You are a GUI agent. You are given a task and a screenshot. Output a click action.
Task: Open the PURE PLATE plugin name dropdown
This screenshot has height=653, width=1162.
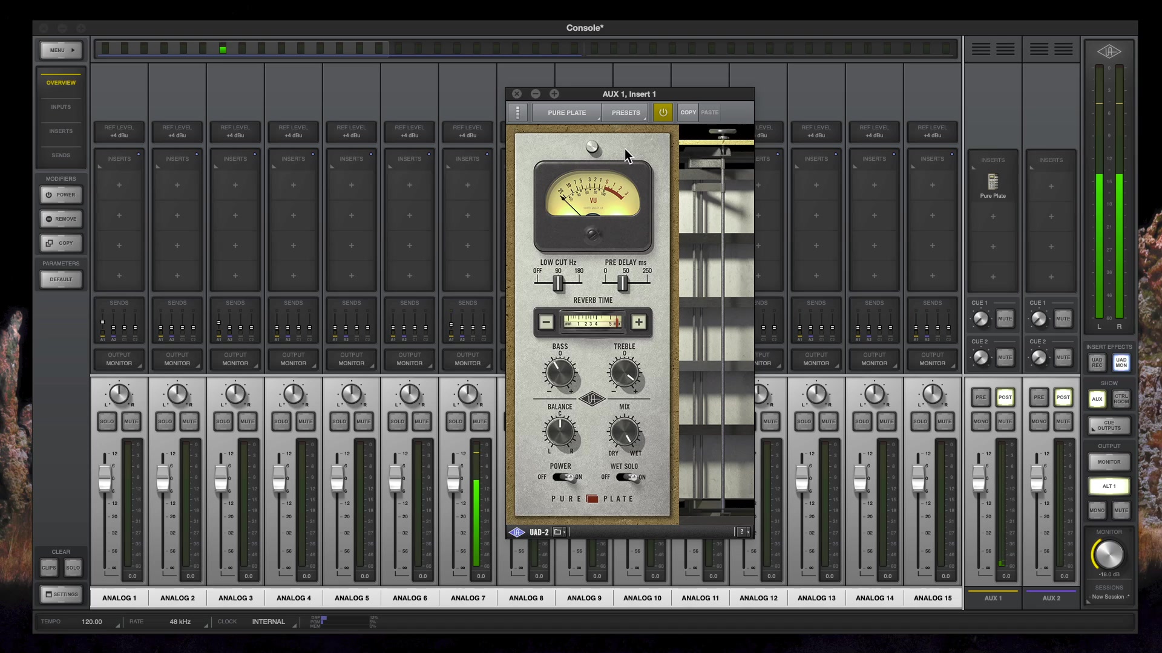point(566,112)
